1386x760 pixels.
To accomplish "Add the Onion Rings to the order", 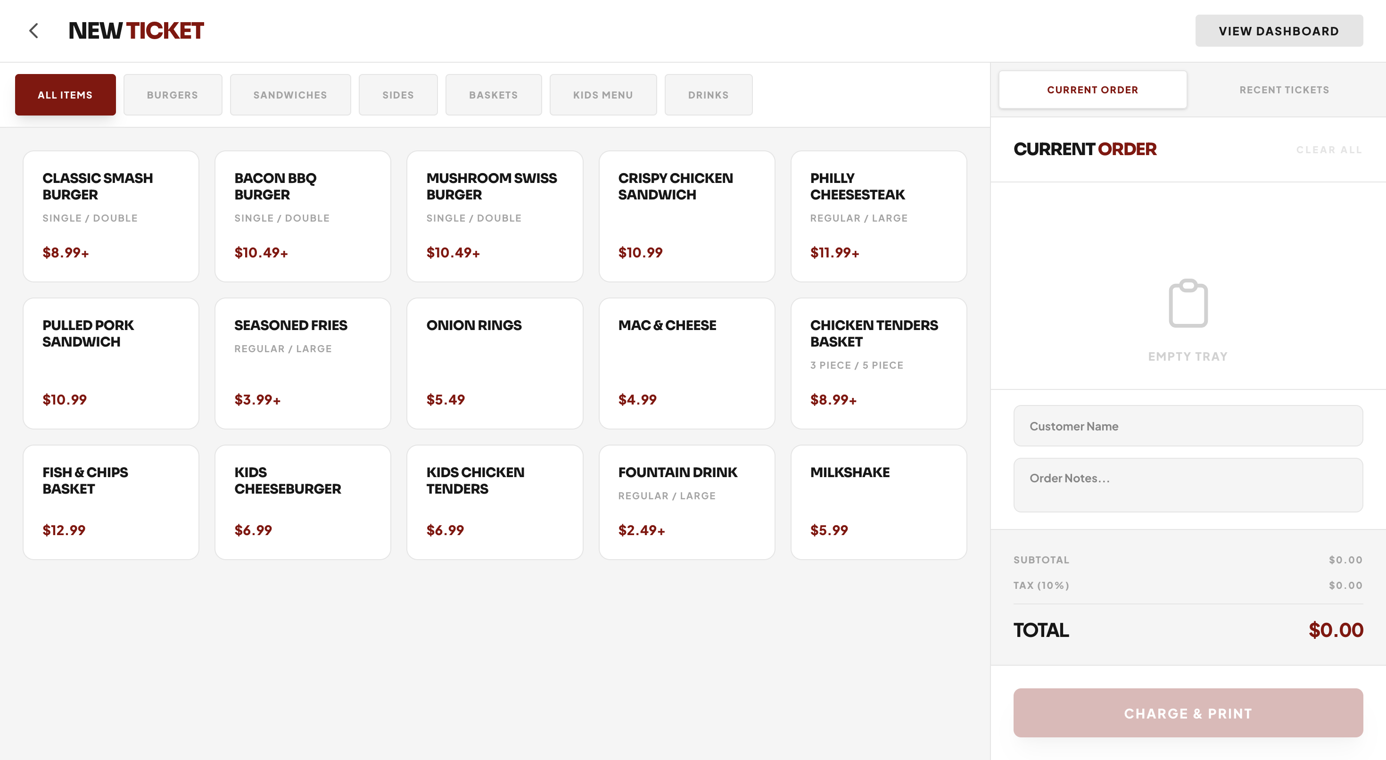I will (x=495, y=363).
